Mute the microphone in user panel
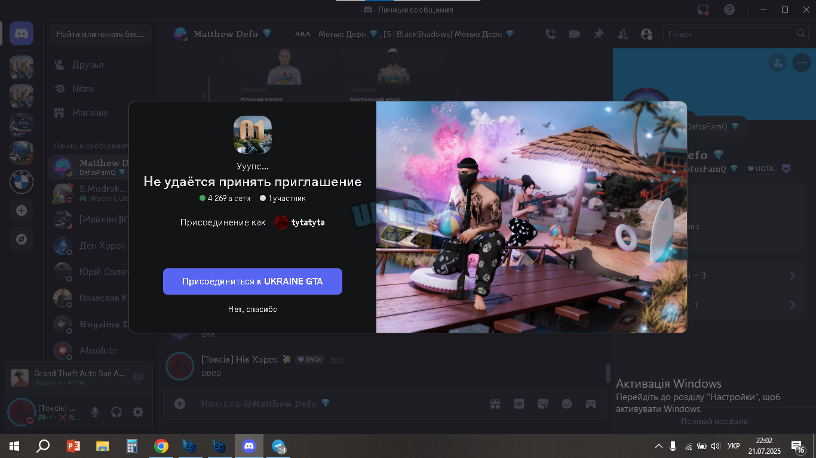816x458 pixels. pos(95,411)
